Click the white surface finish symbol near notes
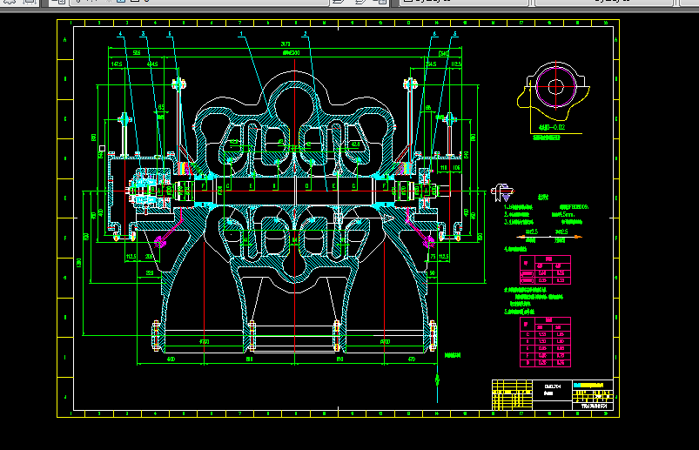This screenshot has height=450, width=699. tap(502, 191)
